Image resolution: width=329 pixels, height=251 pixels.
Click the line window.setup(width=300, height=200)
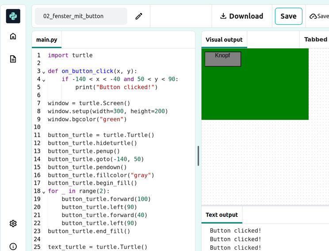click(x=107, y=111)
